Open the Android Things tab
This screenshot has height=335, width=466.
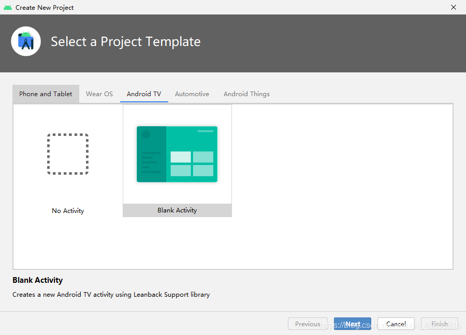[246, 94]
